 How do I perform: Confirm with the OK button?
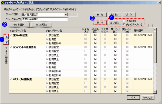click(133, 98)
